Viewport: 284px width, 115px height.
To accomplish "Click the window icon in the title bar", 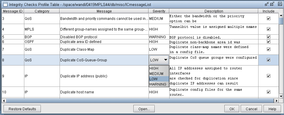I will [x=5, y=4].
